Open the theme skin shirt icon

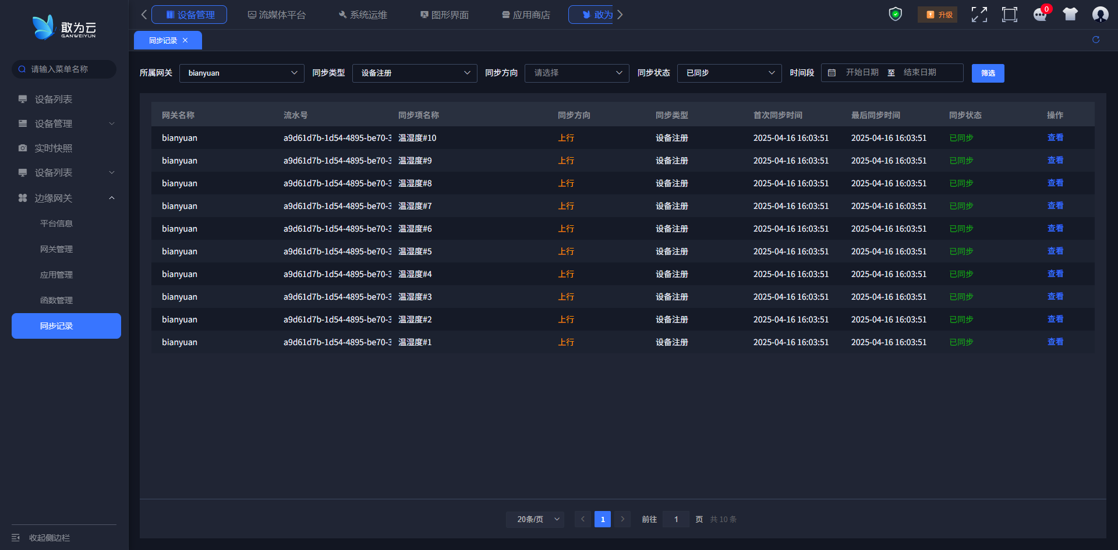(1070, 15)
